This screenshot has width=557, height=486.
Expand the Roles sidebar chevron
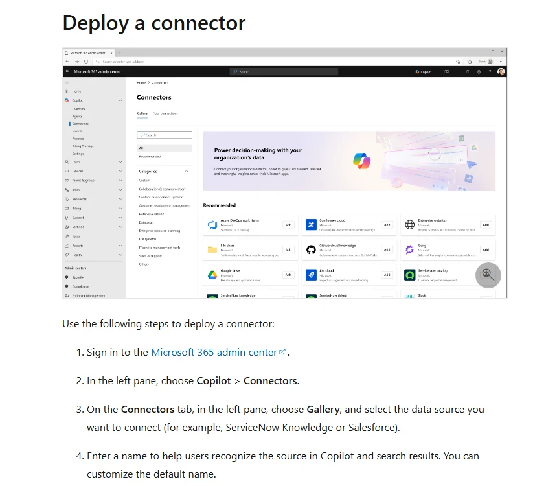[120, 190]
